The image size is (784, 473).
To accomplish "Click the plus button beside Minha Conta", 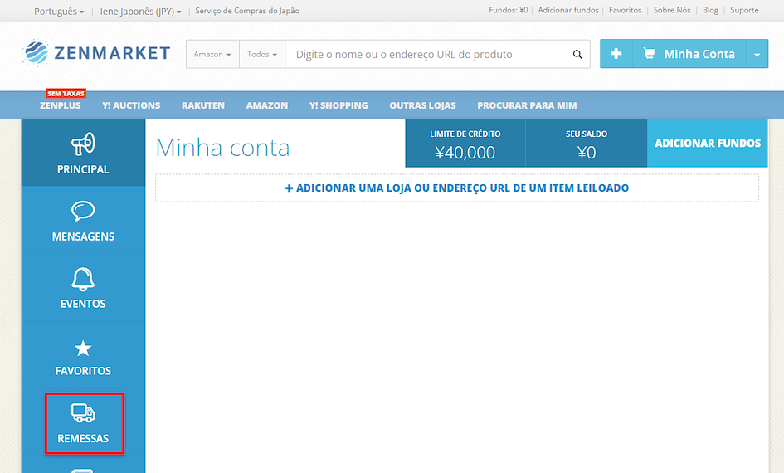I will pos(616,53).
